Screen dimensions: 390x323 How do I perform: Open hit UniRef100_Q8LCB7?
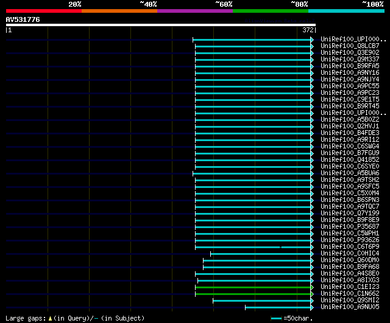pyautogui.click(x=350, y=46)
